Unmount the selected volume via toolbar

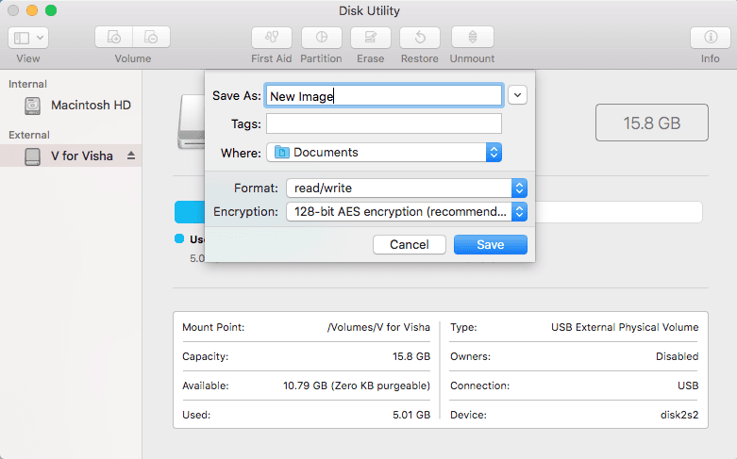(x=473, y=37)
